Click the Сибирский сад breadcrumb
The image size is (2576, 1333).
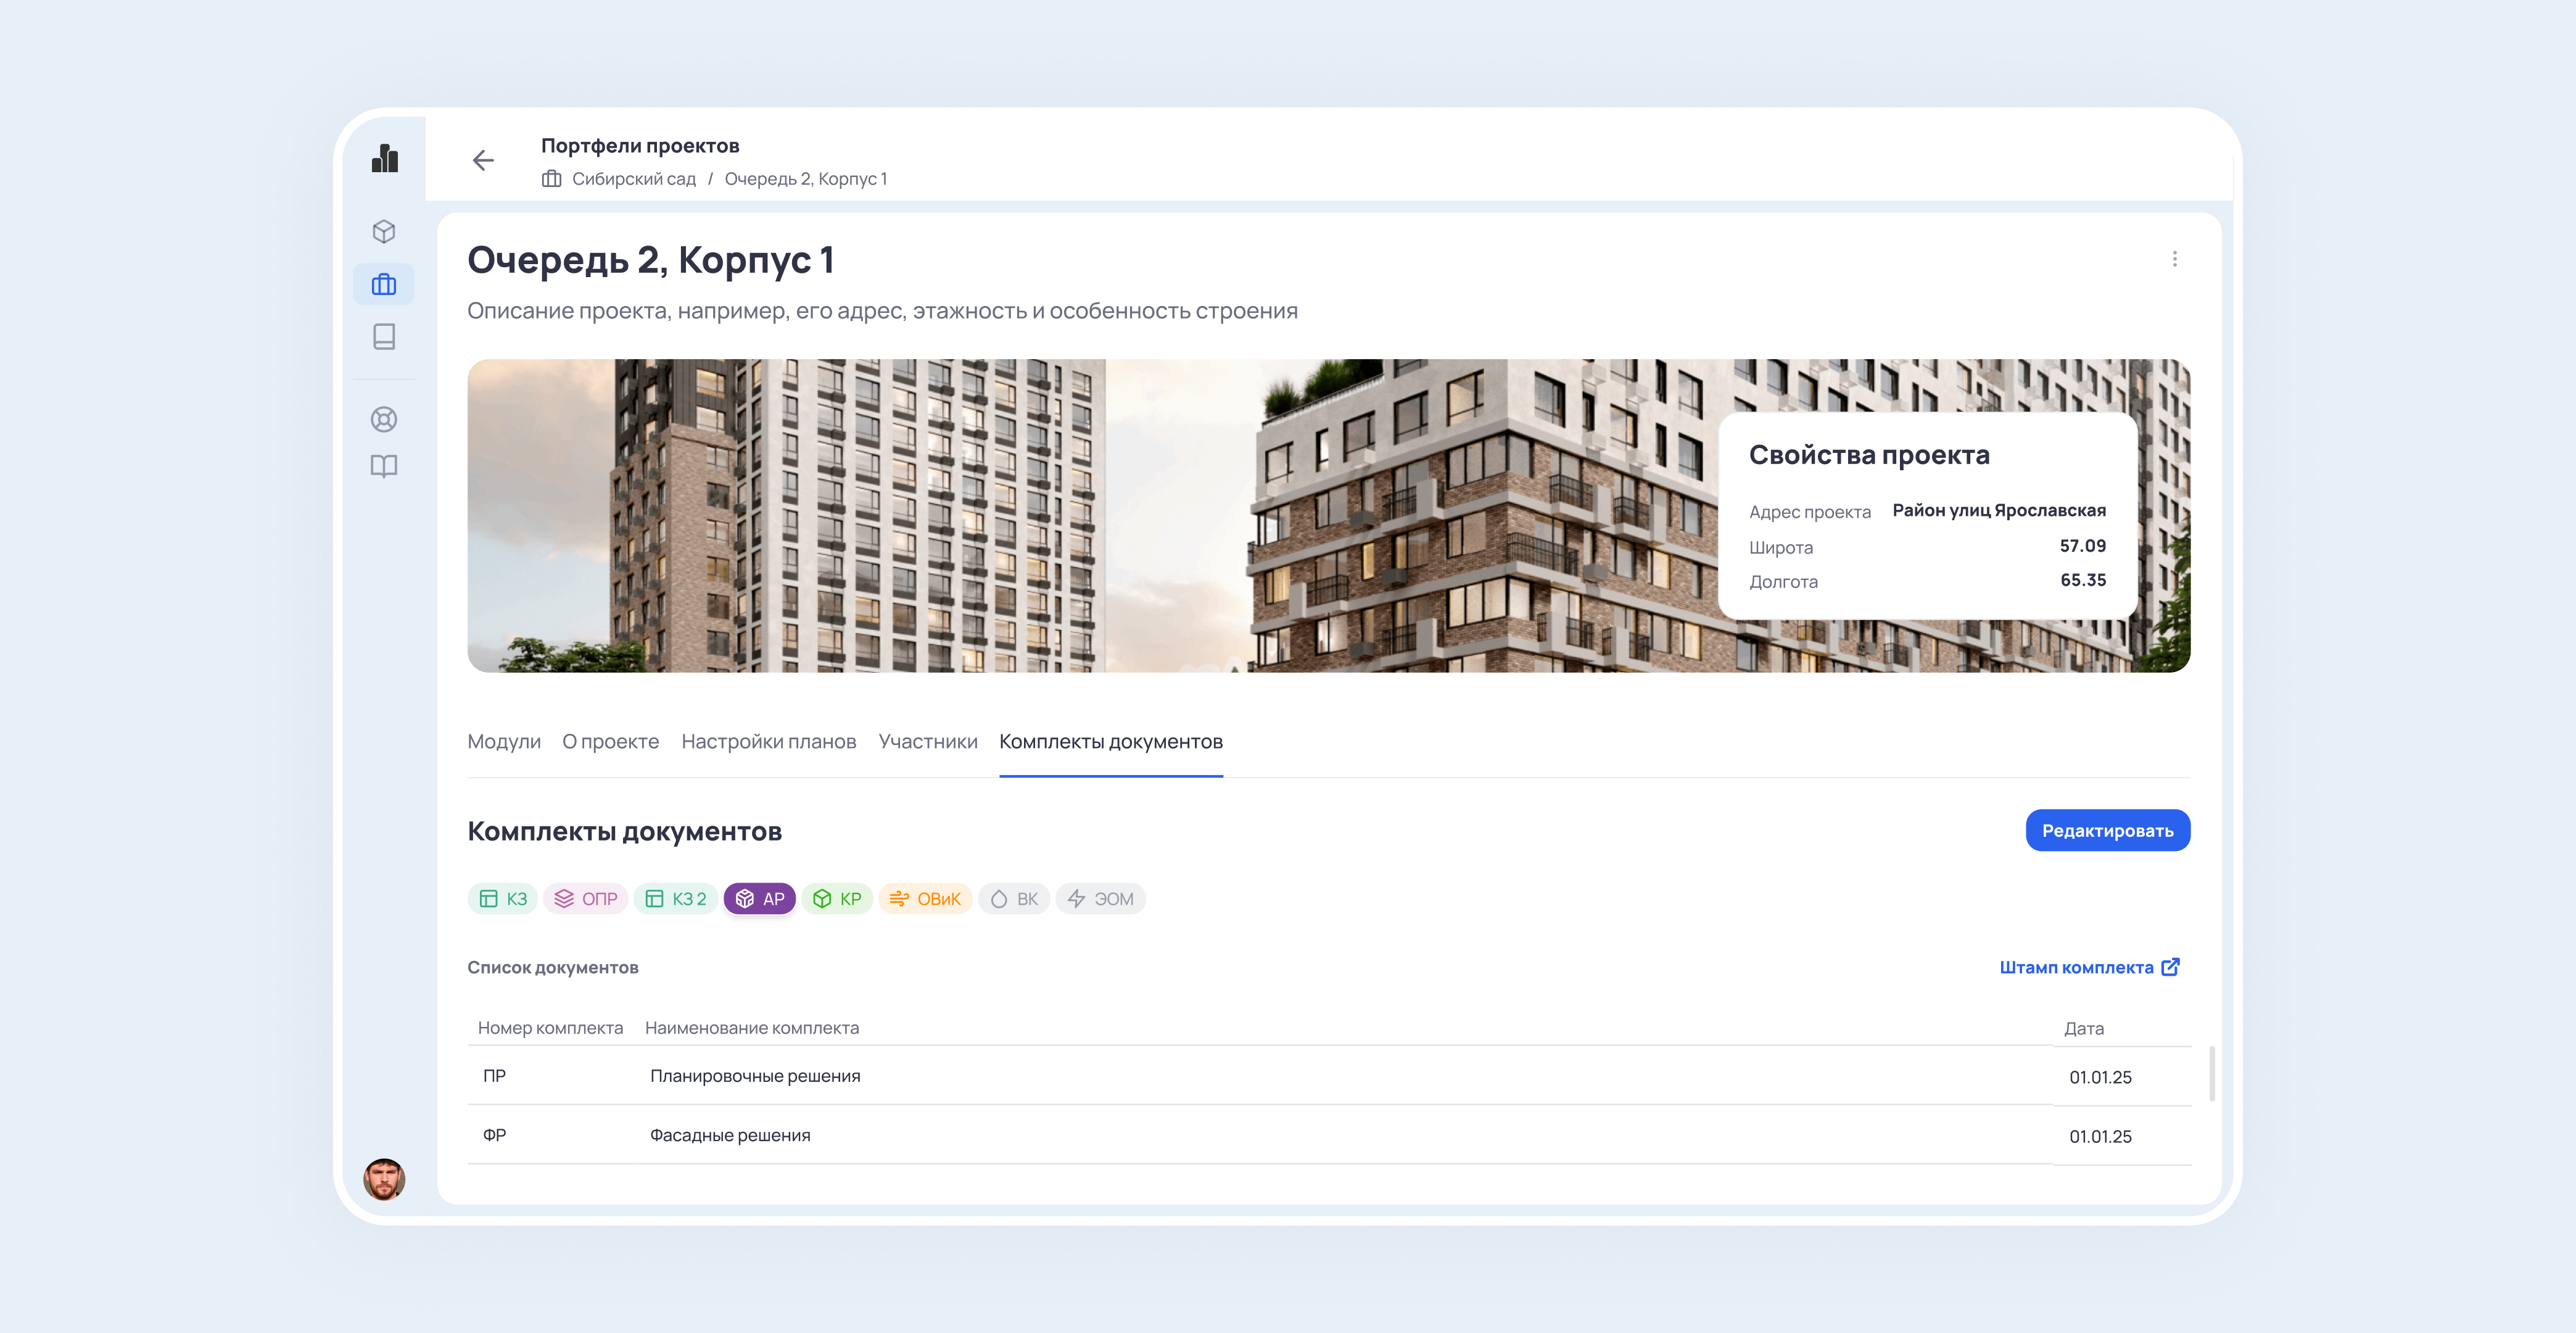point(633,179)
